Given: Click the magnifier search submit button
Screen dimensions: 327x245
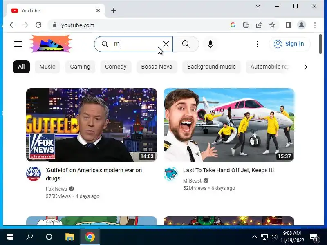Looking at the screenshot, I should (186, 44).
